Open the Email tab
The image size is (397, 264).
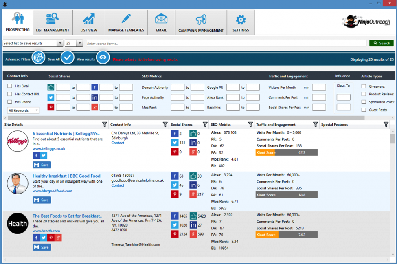(x=161, y=22)
